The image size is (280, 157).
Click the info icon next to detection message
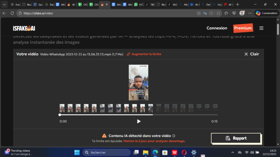pos(174,136)
